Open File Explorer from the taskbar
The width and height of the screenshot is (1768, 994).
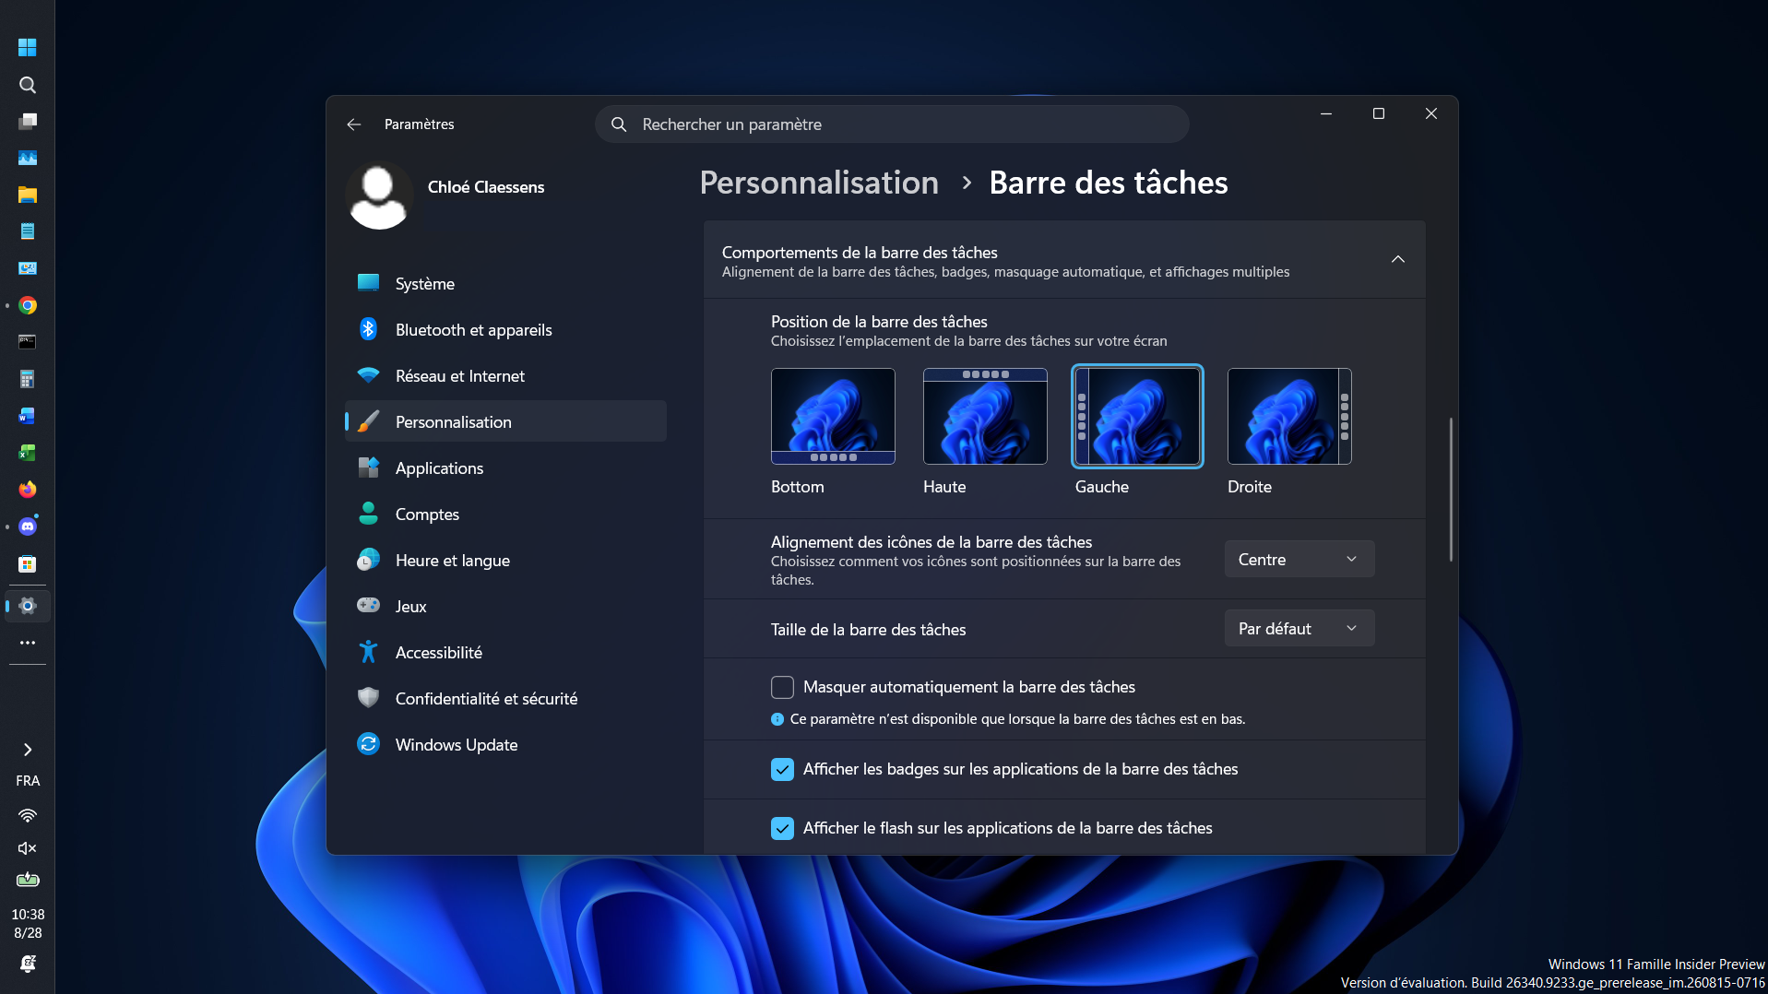tap(28, 195)
